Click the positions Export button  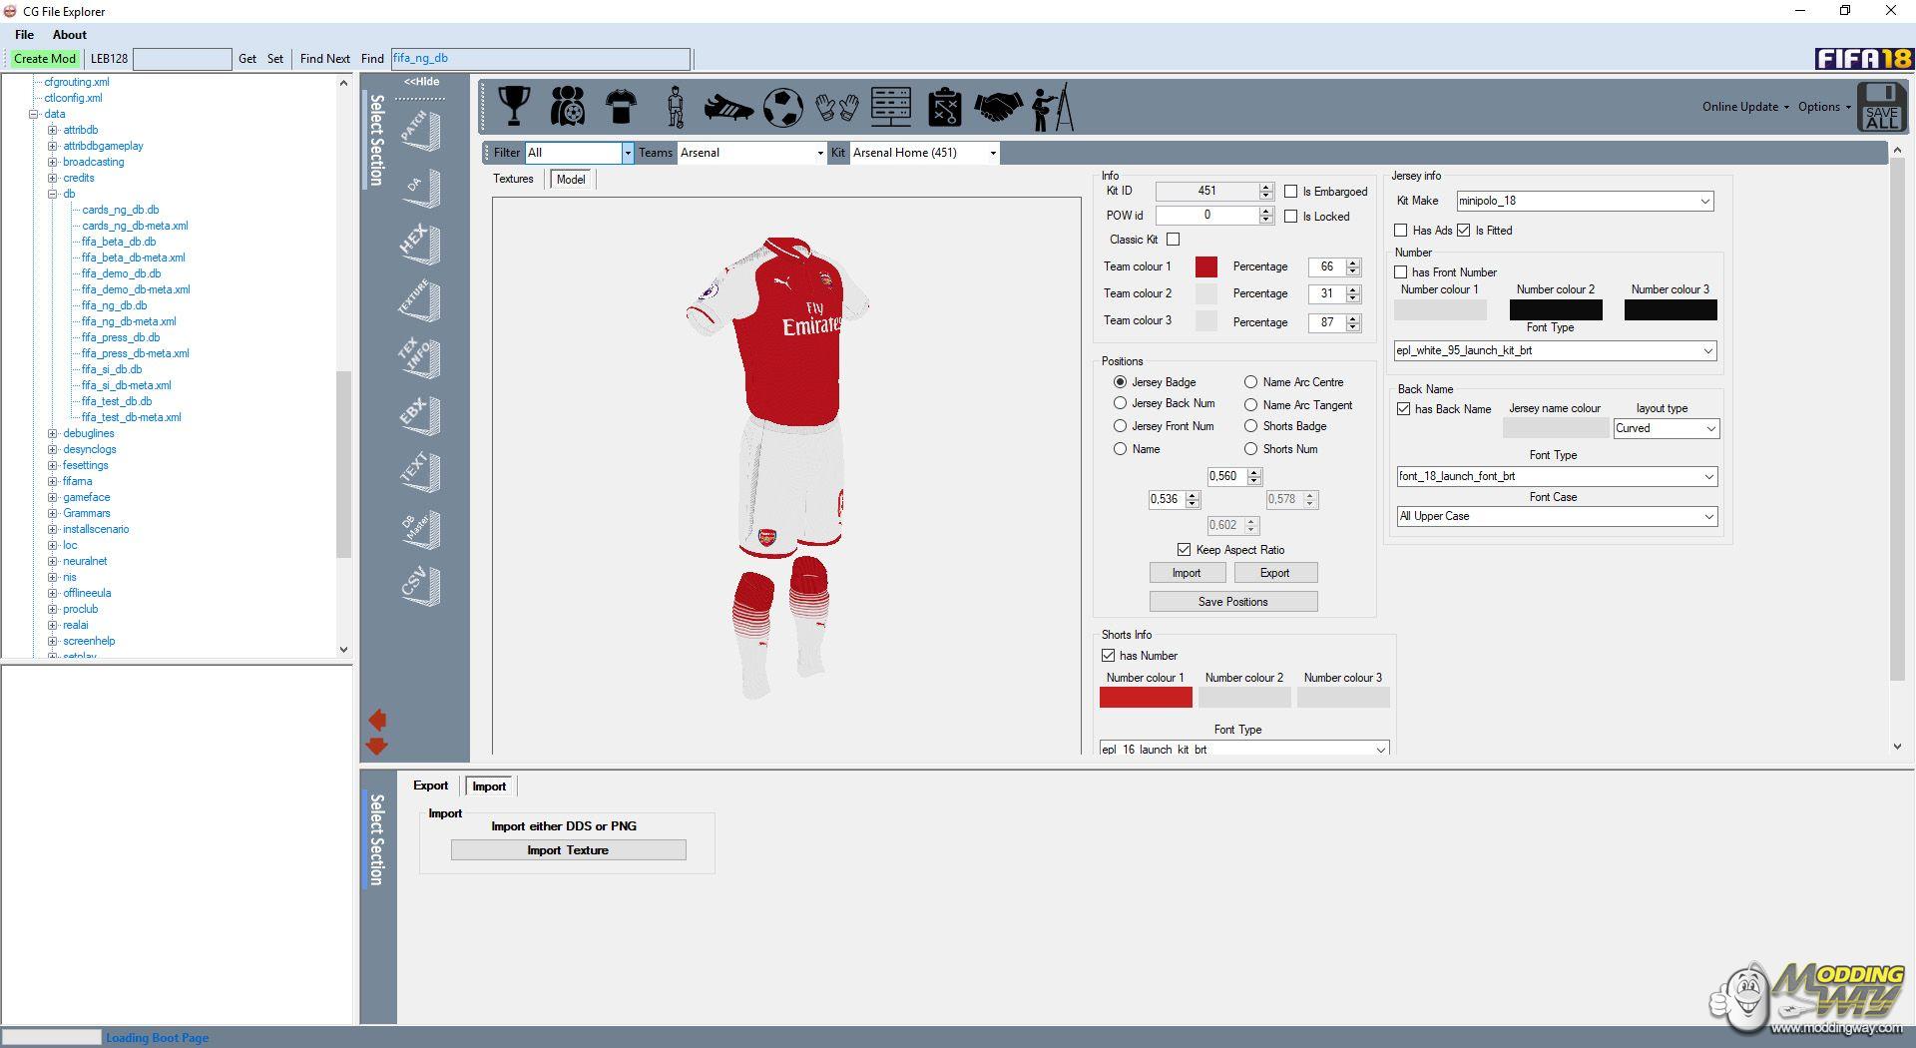click(1275, 573)
